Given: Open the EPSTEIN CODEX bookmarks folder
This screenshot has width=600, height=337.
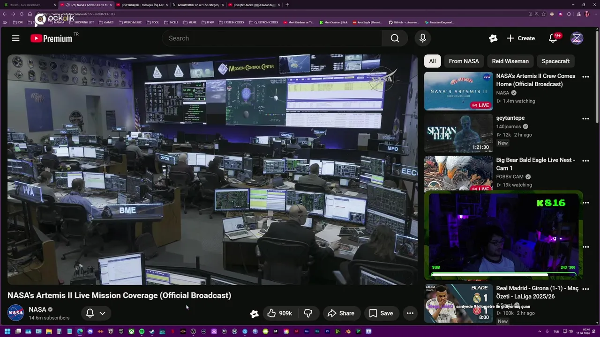Looking at the screenshot, I should point(232,22).
